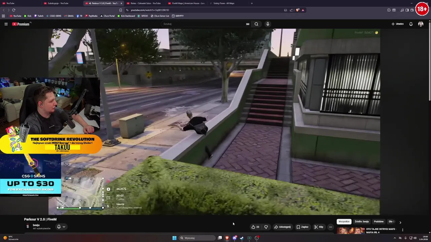Open the weather widget on taskbar
This screenshot has height=242, width=431.
click(11, 238)
